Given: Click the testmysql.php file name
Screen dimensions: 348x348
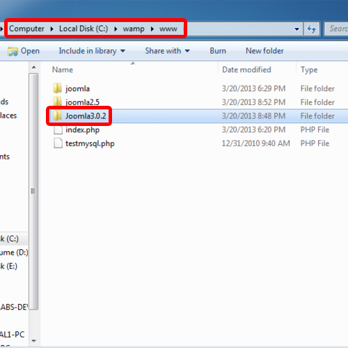Looking at the screenshot, I should point(90,143).
